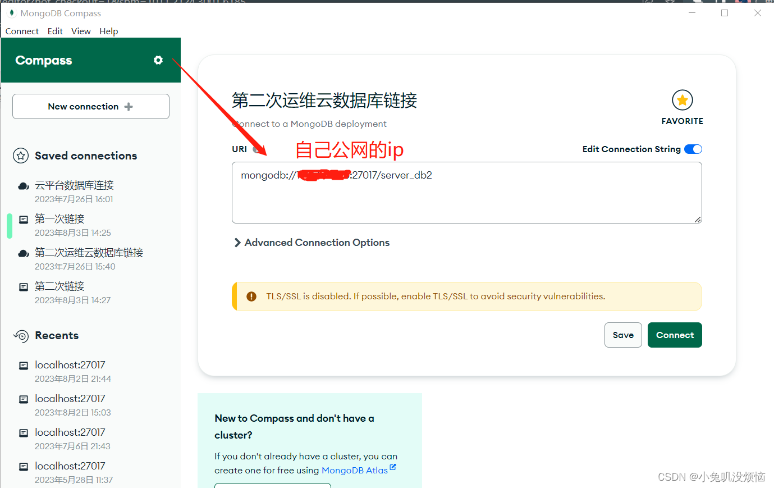Click icon of localhost:27017 from 2023年7月6日 21:43
This screenshot has width=774, height=488.
point(24,433)
